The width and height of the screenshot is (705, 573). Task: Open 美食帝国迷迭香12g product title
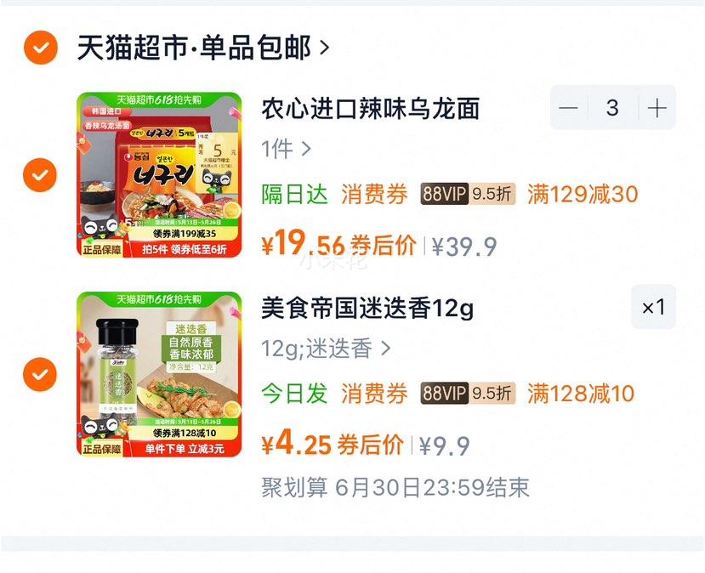pos(367,309)
